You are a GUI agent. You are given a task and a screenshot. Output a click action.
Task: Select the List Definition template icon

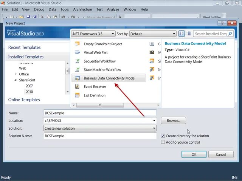(77, 95)
